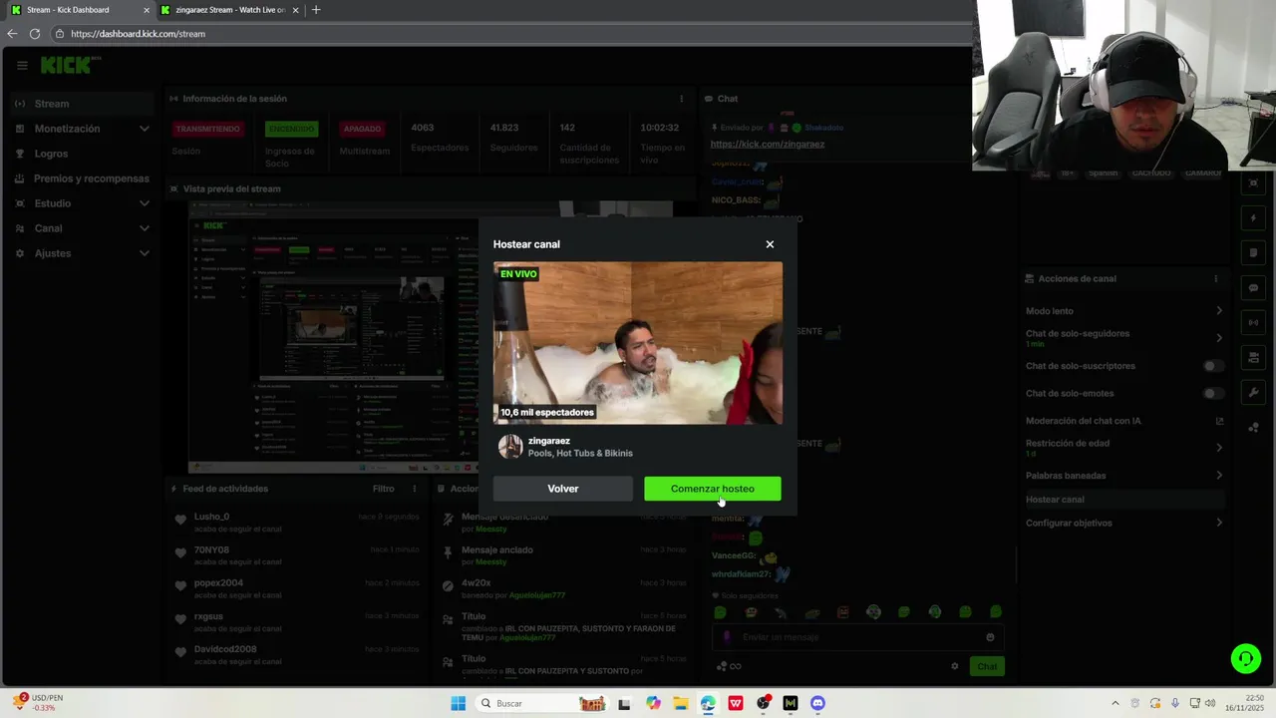This screenshot has height=718, width=1276.
Task: Click the pinned kick.com/zingaraez link in chat
Action: tap(767, 144)
